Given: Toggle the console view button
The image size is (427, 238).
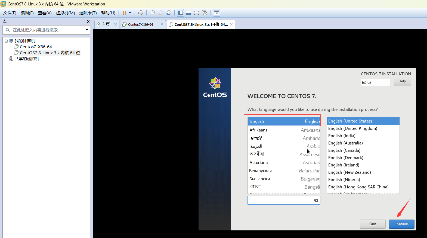Looking at the screenshot, I should (x=216, y=13).
